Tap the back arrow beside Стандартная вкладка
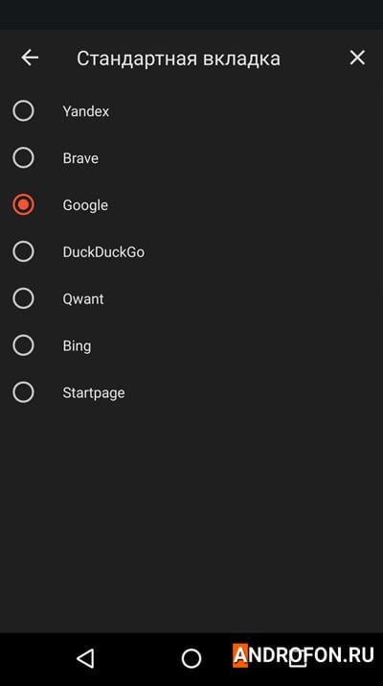This screenshot has width=383, height=686. pyautogui.click(x=30, y=58)
